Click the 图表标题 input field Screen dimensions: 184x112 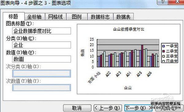click(41, 31)
